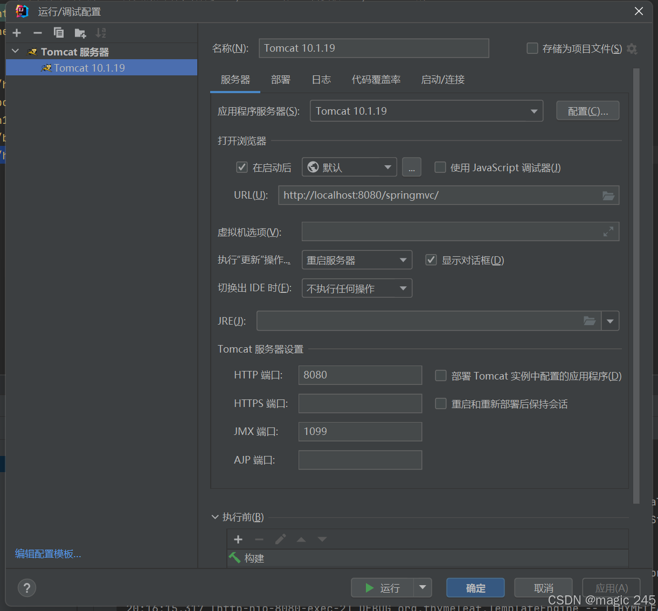Switch to the 代码覆盖率 tab
This screenshot has height=611, width=658.
[x=376, y=80]
